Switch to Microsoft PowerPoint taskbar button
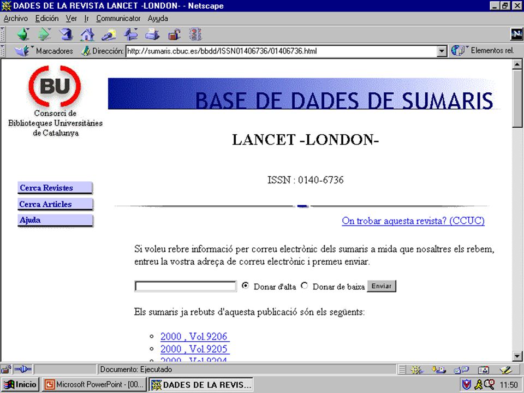This screenshot has width=524, height=393. pos(94,385)
